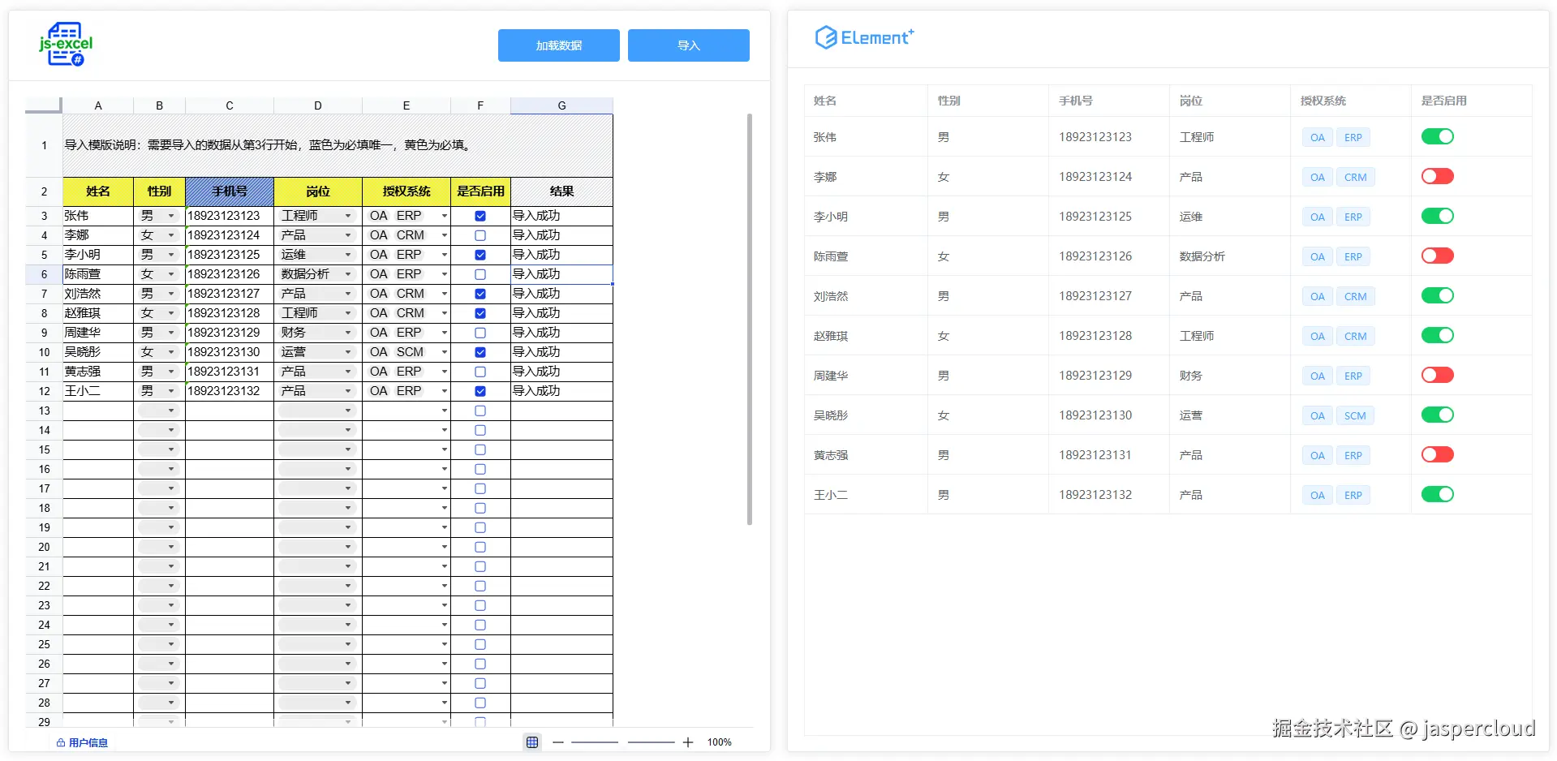Open 性别 dropdown for 王小二 in row 12
This screenshot has width=1557, height=761.
tap(171, 391)
